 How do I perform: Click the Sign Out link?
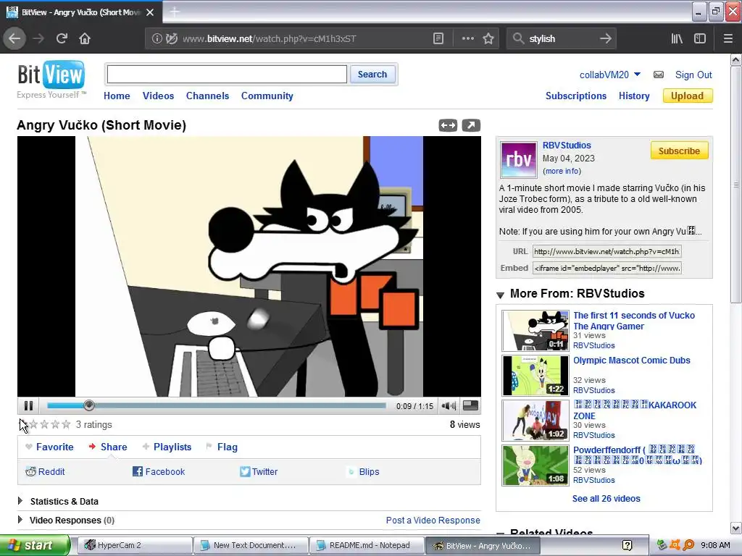point(693,75)
